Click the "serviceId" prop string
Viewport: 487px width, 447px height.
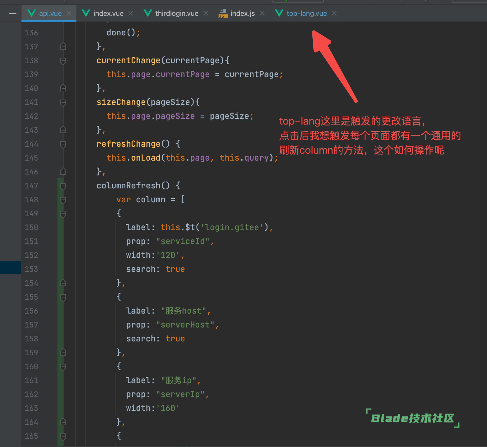(x=183, y=241)
